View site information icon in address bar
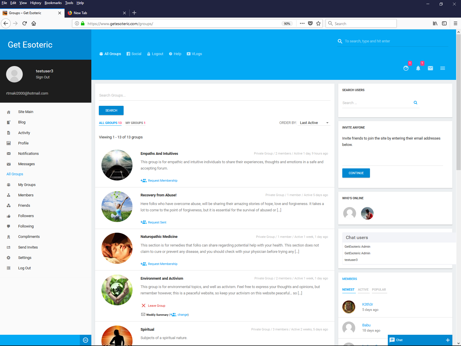 pyautogui.click(x=77, y=23)
